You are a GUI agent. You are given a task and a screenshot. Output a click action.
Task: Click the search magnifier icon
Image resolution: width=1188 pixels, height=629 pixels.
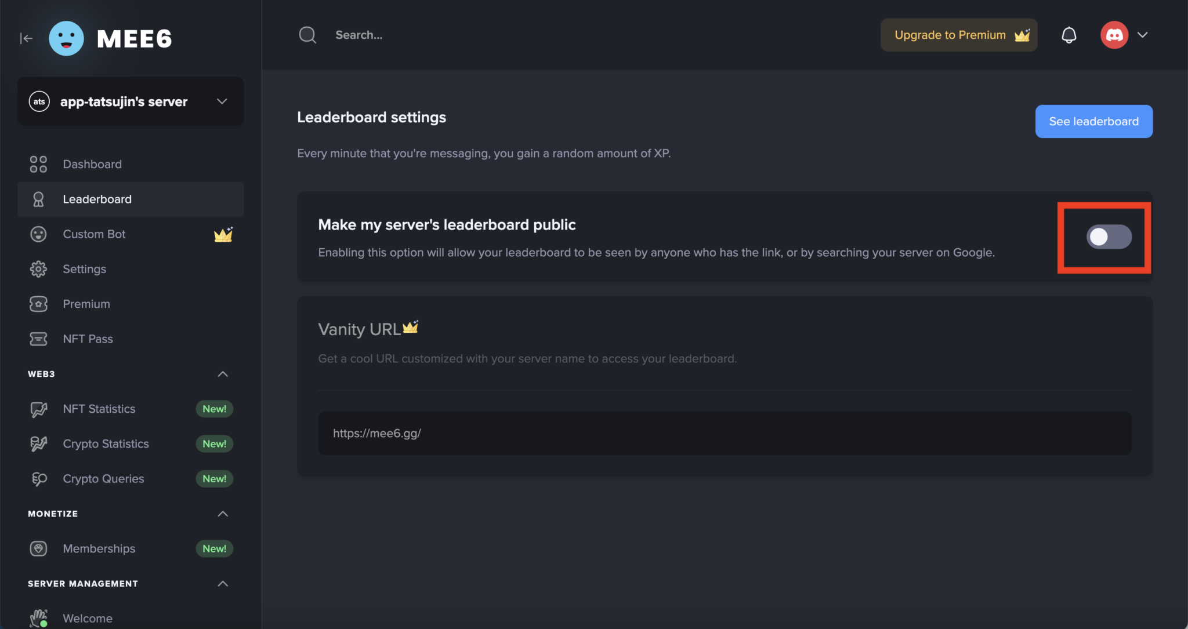coord(307,35)
